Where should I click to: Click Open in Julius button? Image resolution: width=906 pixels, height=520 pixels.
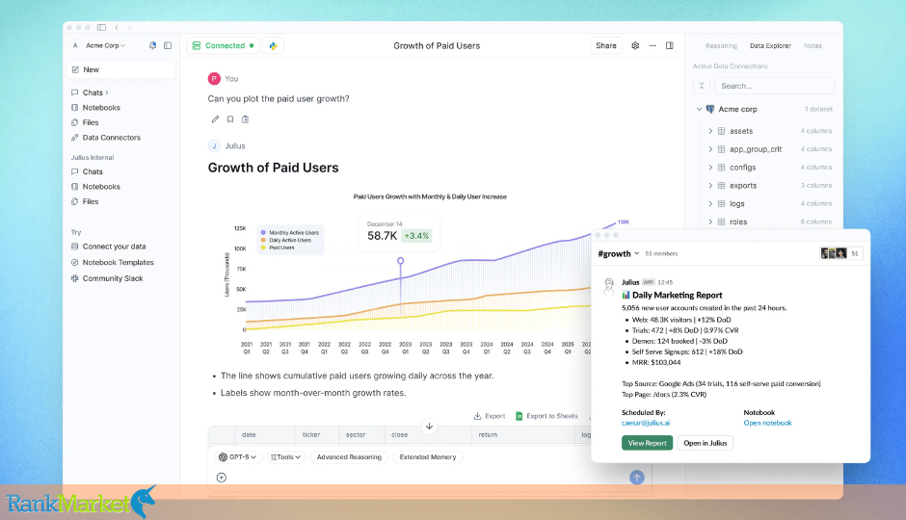click(x=705, y=443)
